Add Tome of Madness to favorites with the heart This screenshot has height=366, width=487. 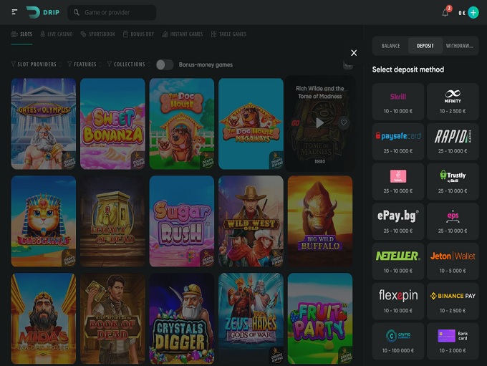(x=344, y=122)
